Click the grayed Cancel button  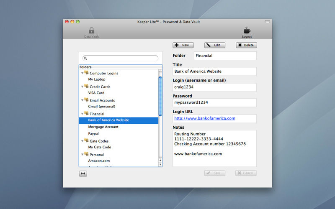tap(246, 173)
